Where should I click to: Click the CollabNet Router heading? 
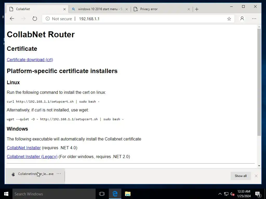coord(41,34)
